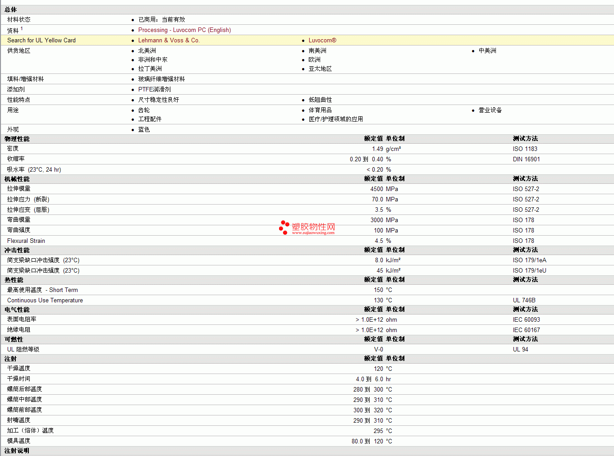Viewport: 614px width, 456px height.
Task: Click the '非洲和中东' region entry
Action: click(x=153, y=59)
